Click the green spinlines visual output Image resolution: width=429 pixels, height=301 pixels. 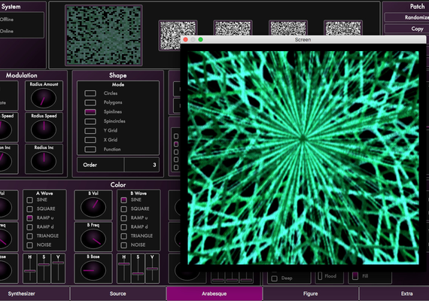point(303,158)
